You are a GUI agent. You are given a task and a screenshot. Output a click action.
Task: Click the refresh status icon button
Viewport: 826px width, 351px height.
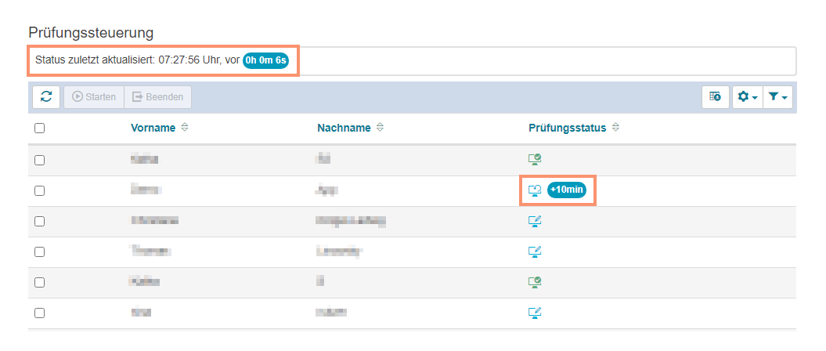[46, 97]
